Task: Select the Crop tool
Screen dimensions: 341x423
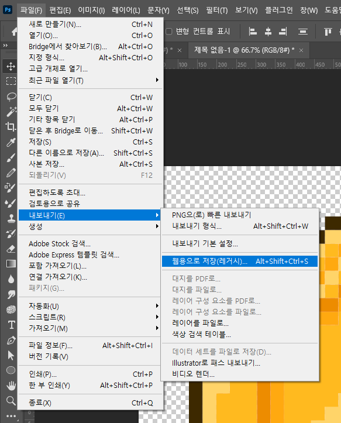Action: click(x=11, y=126)
